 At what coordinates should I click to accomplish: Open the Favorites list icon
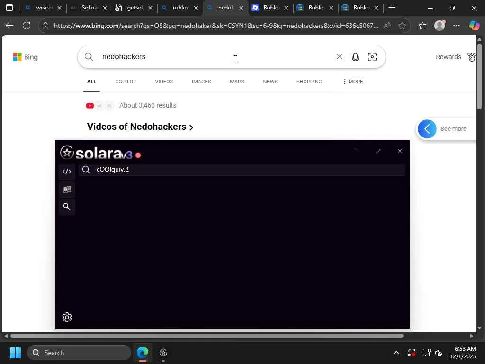pyautogui.click(x=422, y=26)
